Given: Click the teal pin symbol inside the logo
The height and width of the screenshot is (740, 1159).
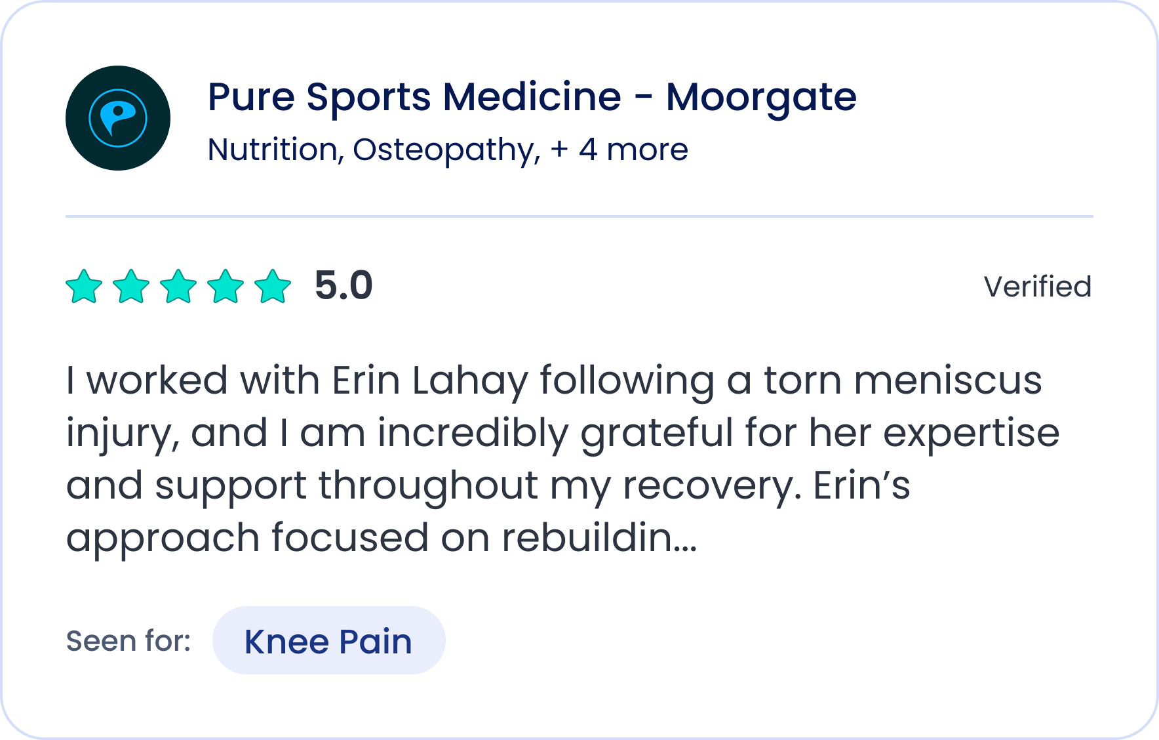Looking at the screenshot, I should [x=117, y=116].
